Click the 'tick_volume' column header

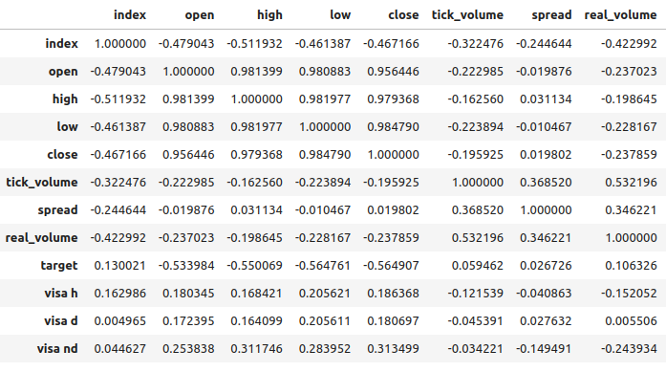(467, 15)
